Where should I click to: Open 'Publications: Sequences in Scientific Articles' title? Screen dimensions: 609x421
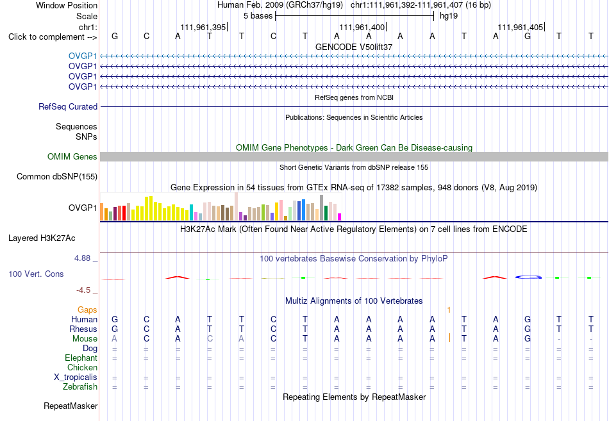click(354, 117)
